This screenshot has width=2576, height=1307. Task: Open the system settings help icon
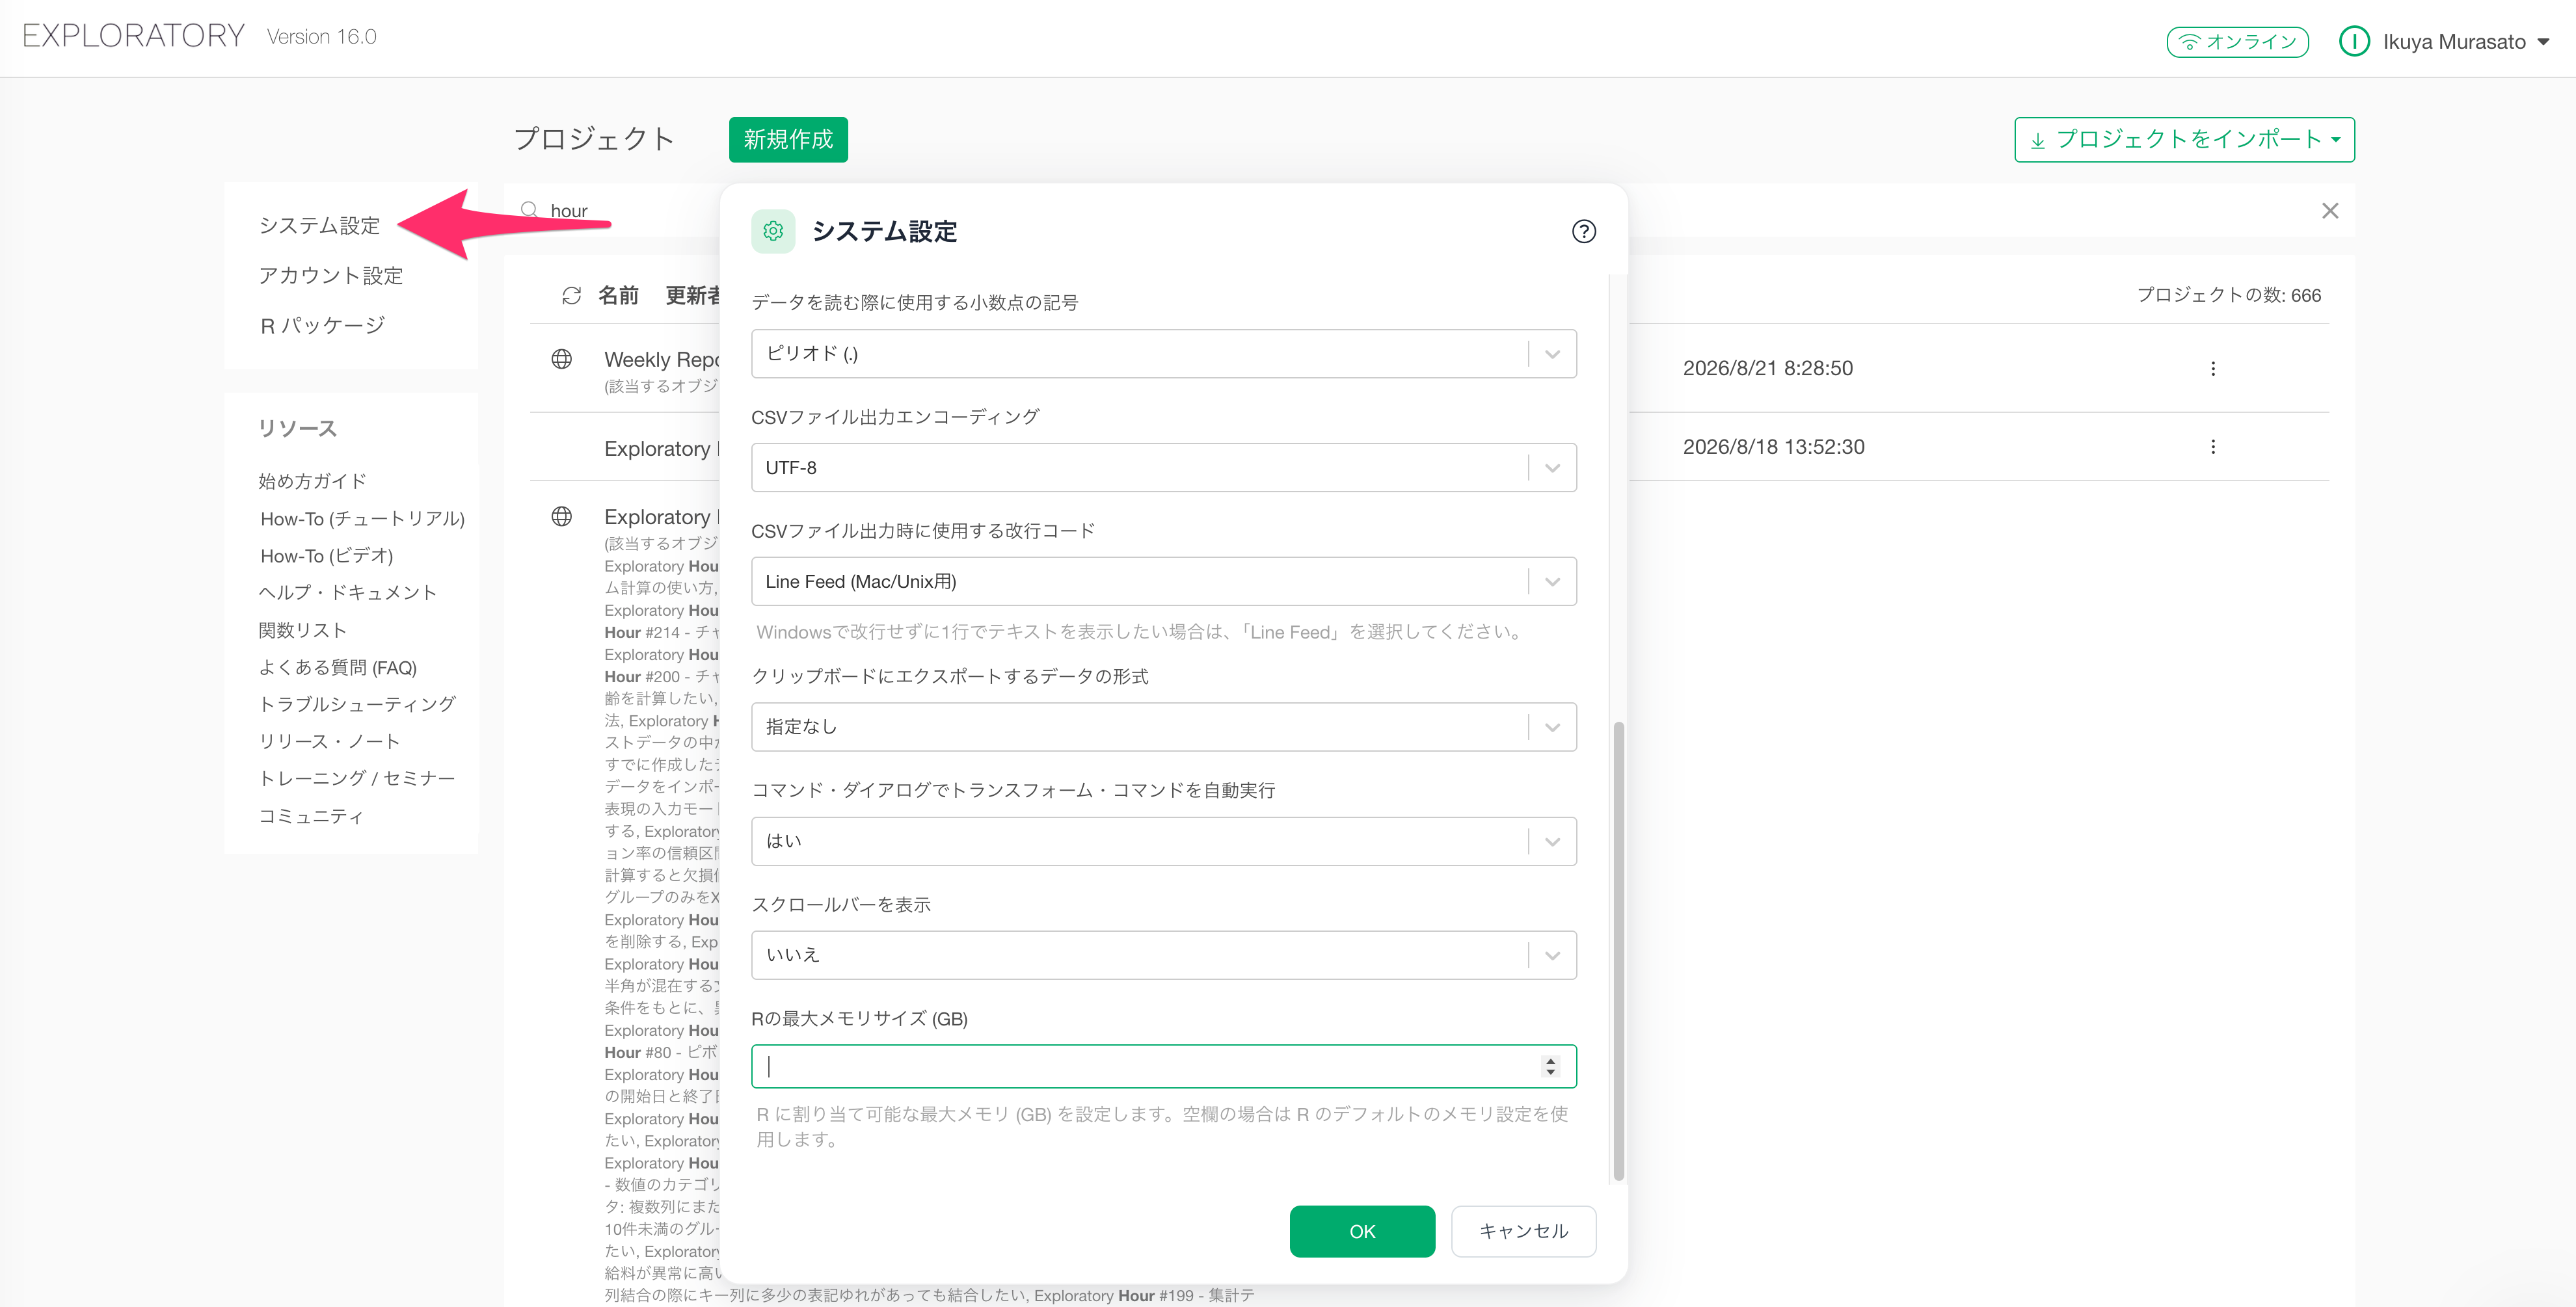[1583, 232]
